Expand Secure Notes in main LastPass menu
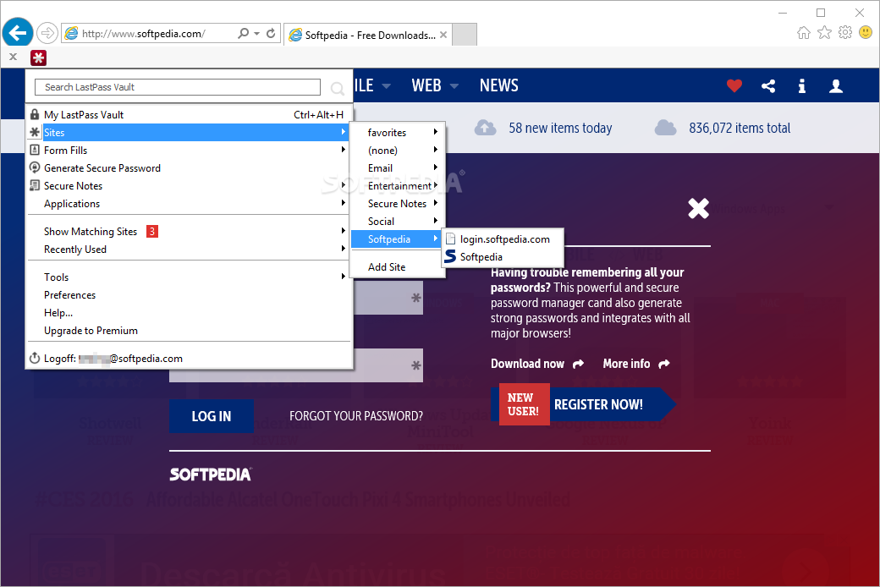Image resolution: width=880 pixels, height=587 pixels. tap(190, 186)
